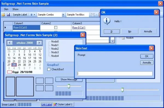Image resolution: width=164 pixels, height=108 pixels.
Task: Go to next month in calendar
Action: 39,43
